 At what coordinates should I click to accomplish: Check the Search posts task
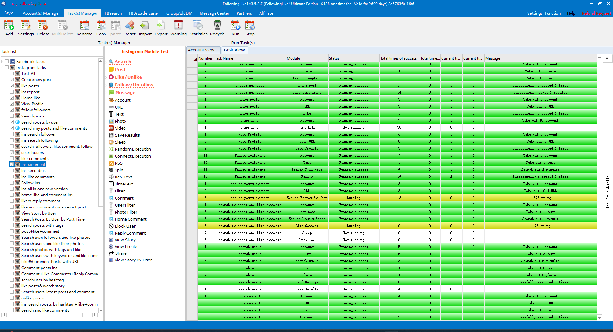pos(12,116)
